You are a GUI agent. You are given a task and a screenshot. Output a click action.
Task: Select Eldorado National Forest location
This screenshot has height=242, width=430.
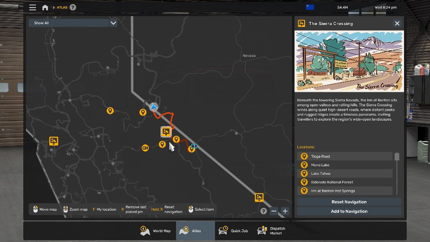point(345,182)
